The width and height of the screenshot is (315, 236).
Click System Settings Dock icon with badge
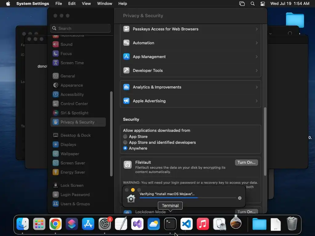click(x=105, y=224)
